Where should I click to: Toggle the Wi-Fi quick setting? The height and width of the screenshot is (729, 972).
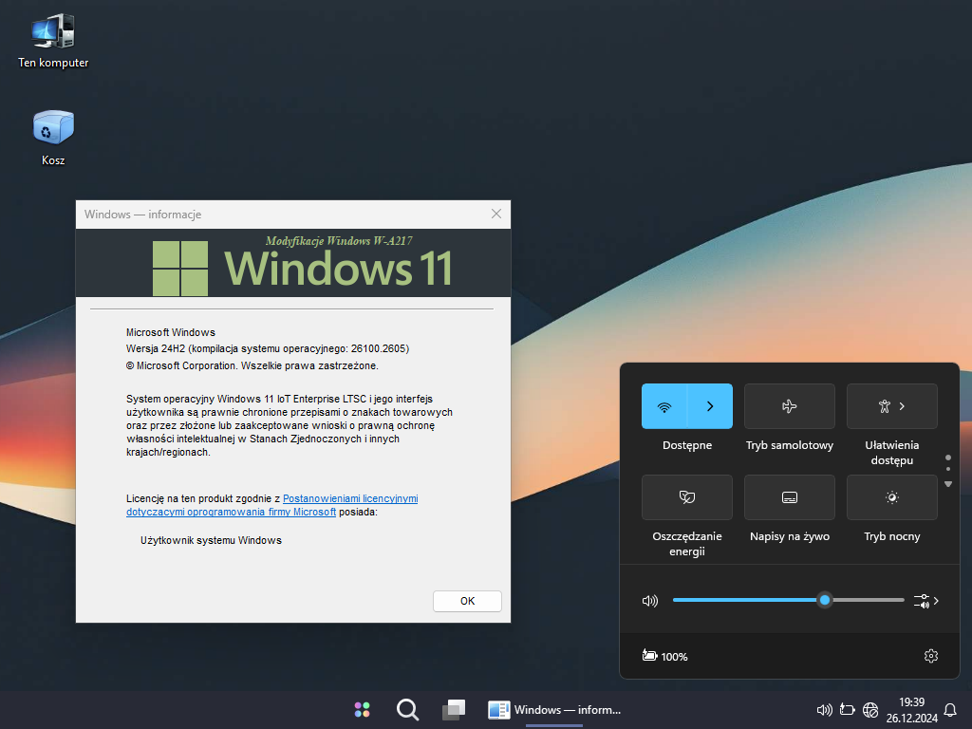[664, 406]
